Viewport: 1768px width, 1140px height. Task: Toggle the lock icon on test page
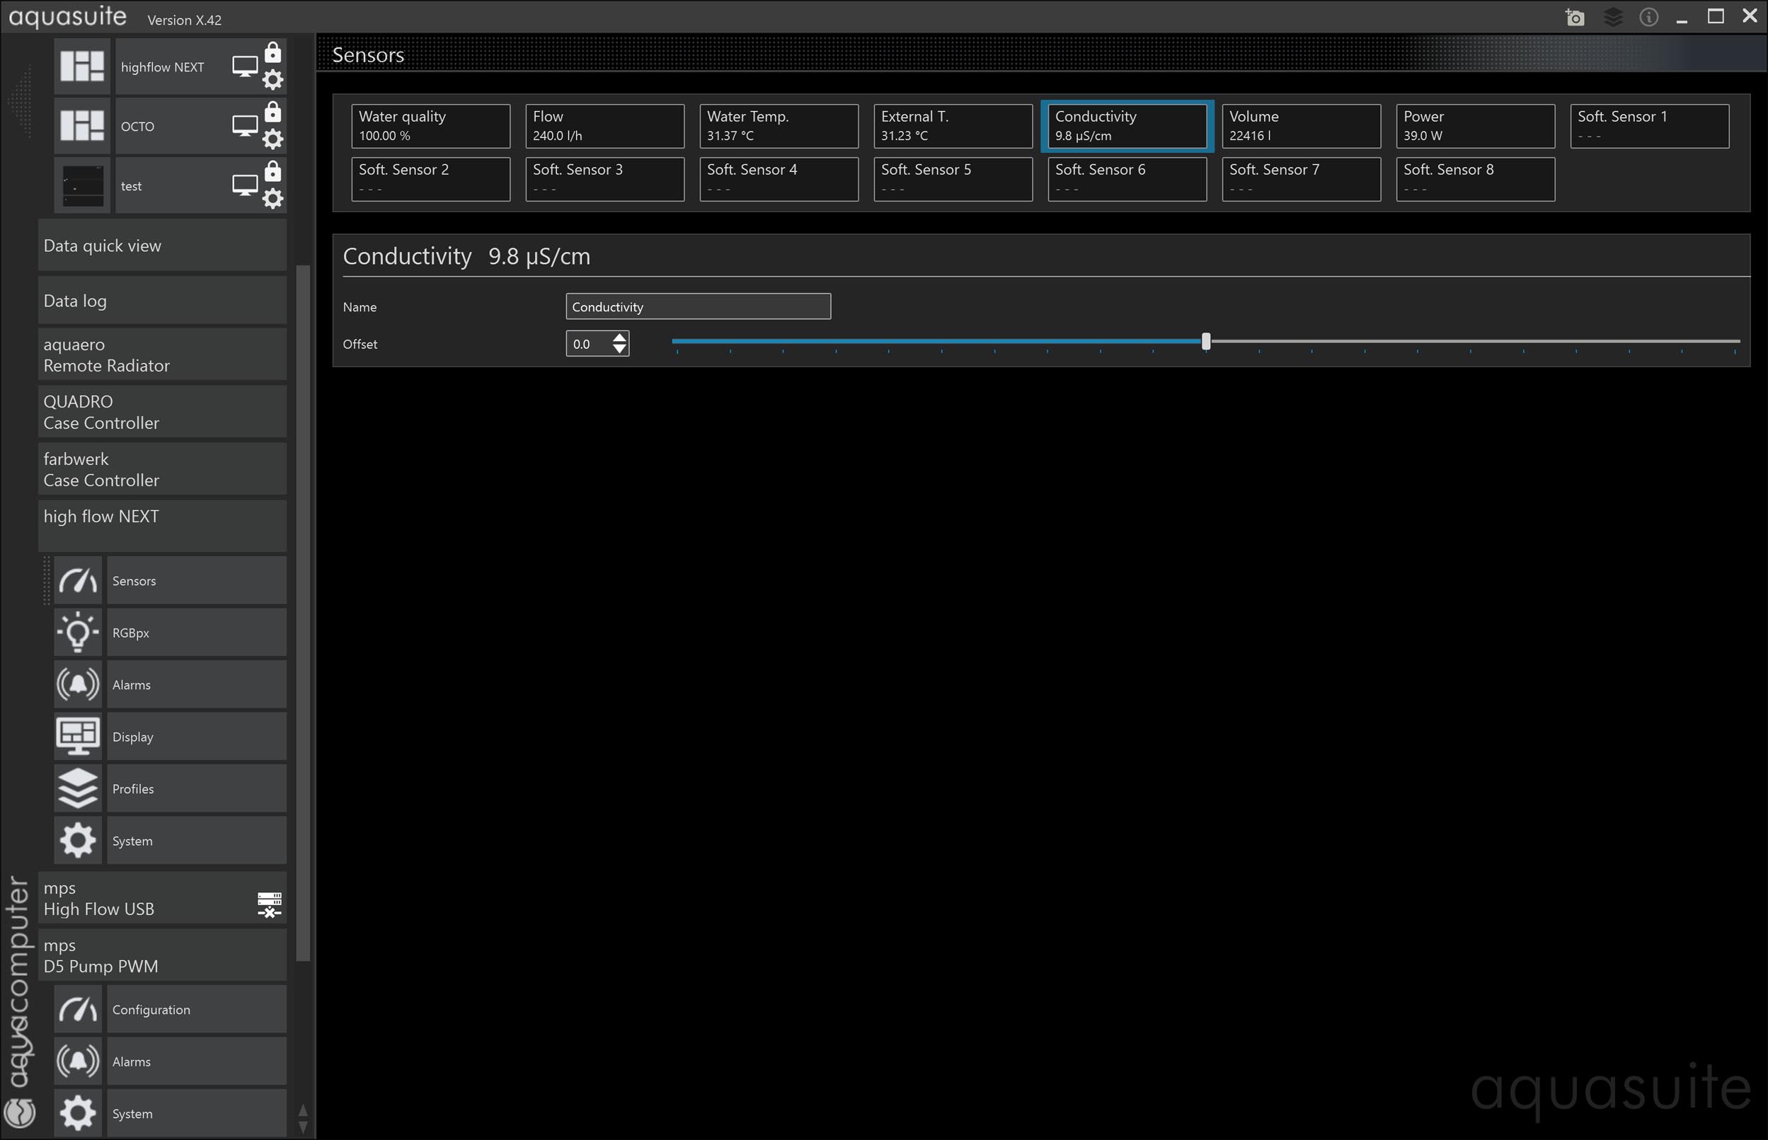coord(273,171)
